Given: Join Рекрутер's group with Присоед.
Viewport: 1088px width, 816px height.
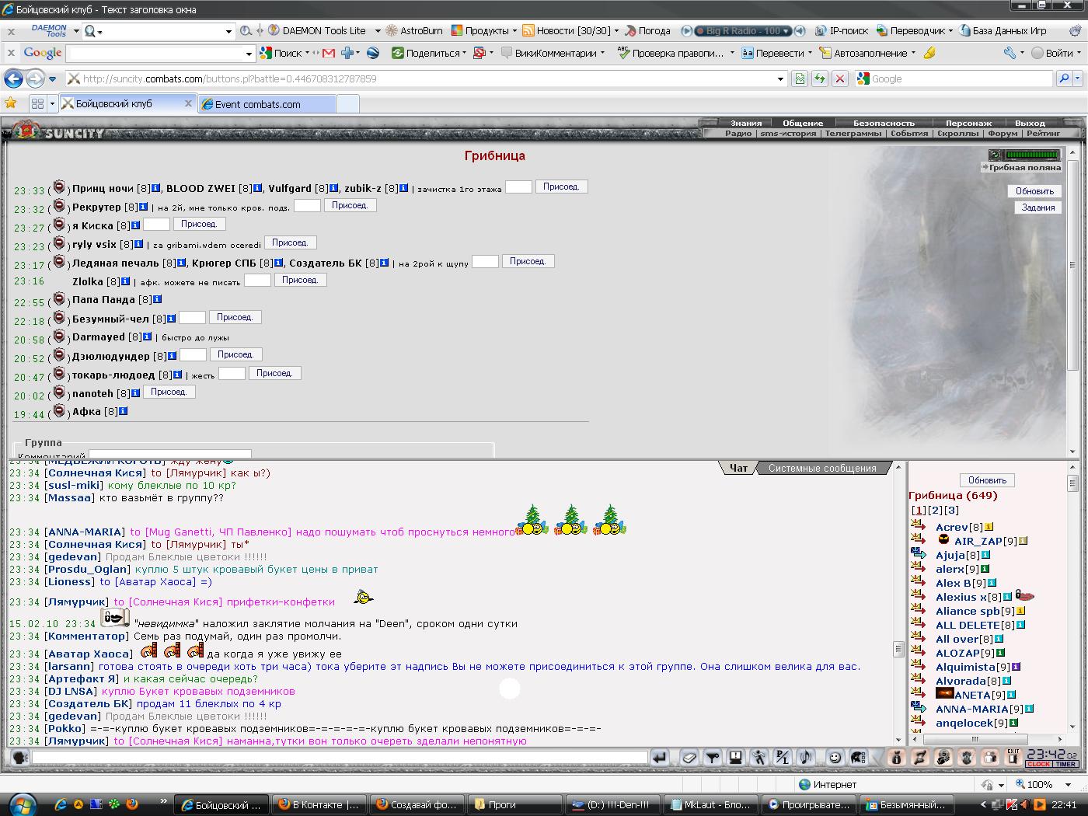Looking at the screenshot, I should pyautogui.click(x=350, y=205).
